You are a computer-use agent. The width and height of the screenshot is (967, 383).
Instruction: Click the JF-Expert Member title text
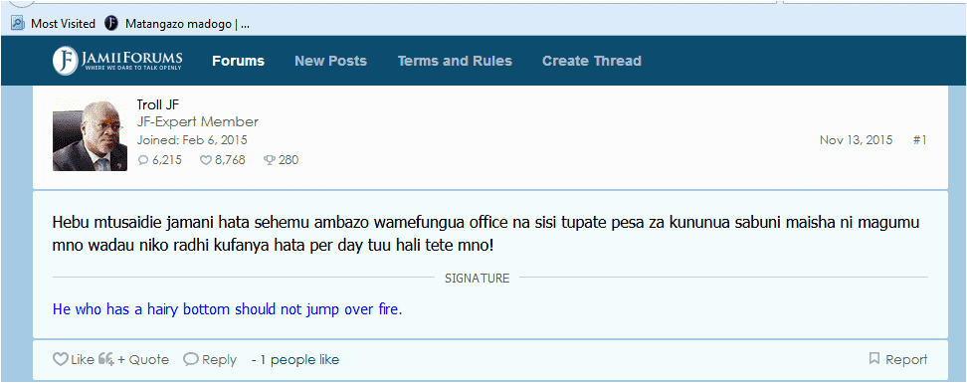(197, 121)
